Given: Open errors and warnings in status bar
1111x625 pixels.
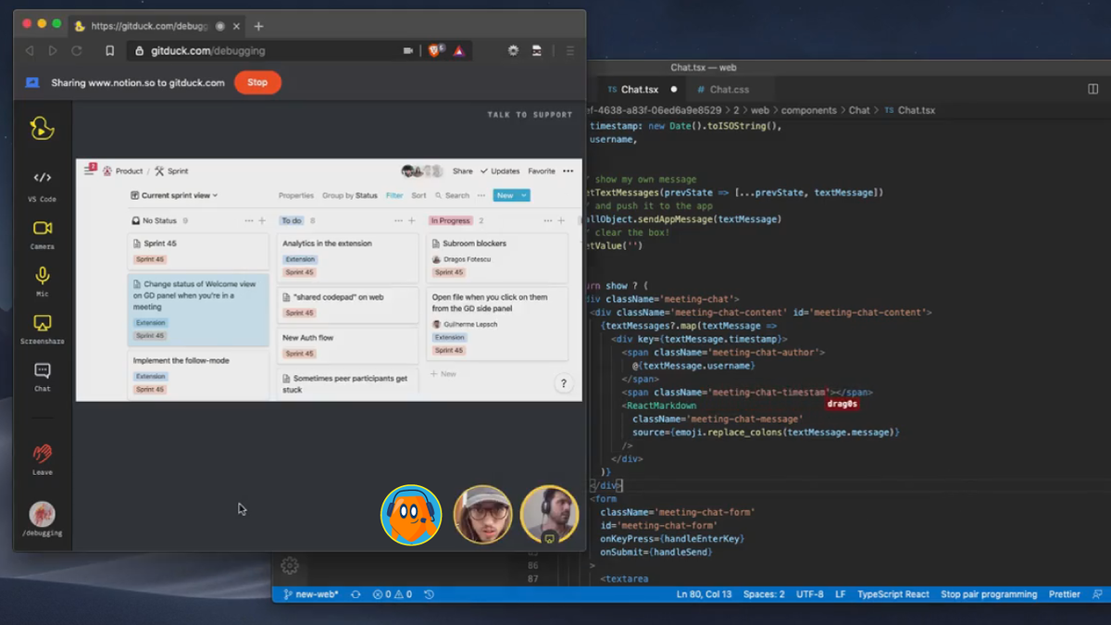Looking at the screenshot, I should pyautogui.click(x=392, y=594).
